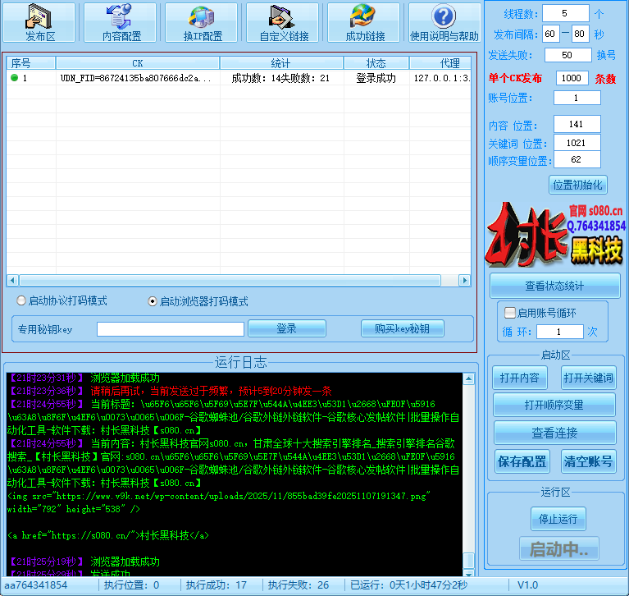Click 清空账号 button
629x596 pixels.
click(x=588, y=461)
